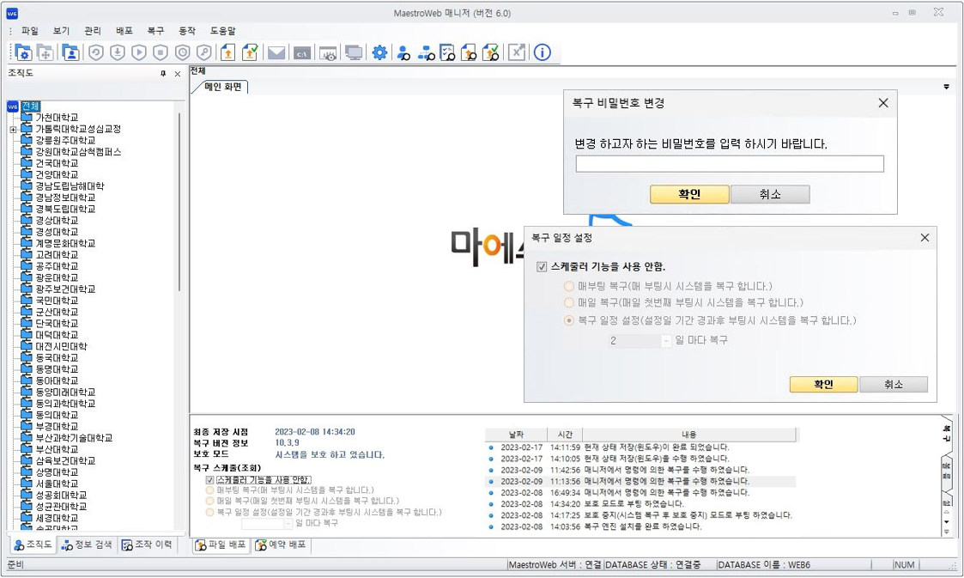Viewport: 964px width, 578px height.
Task: Click the folder with user icon in toolbar
Action: pos(70,52)
